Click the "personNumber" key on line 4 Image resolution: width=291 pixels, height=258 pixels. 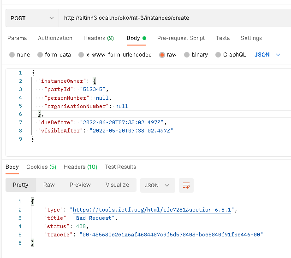67,98
